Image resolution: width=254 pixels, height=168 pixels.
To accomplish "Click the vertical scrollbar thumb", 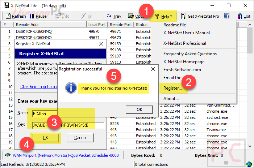I will click(250, 40).
